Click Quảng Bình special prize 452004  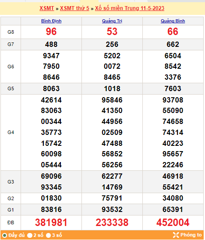tap(173, 222)
